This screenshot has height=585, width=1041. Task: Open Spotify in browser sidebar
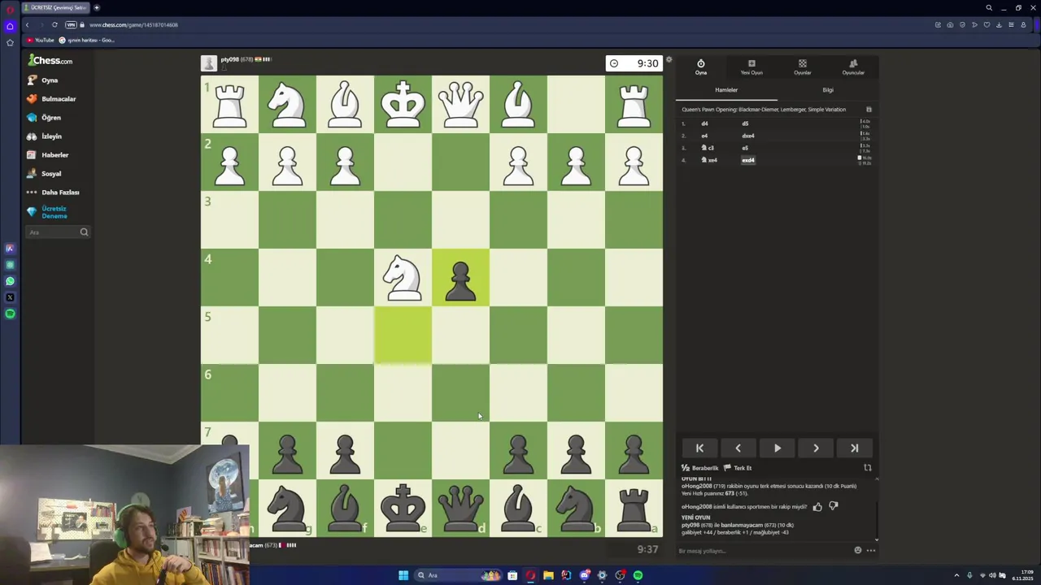(x=10, y=314)
